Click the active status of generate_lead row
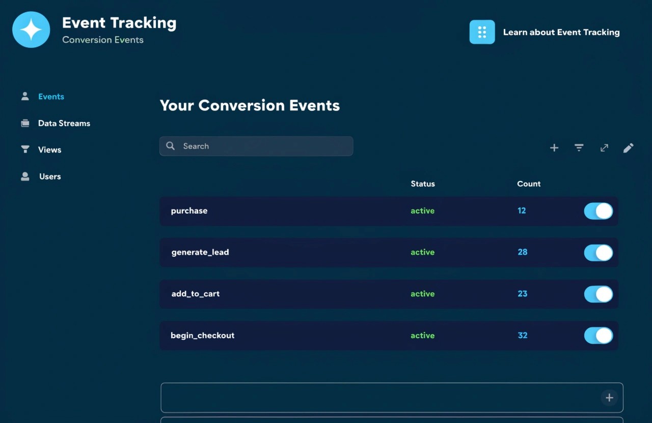The width and height of the screenshot is (652, 423). [x=423, y=252]
